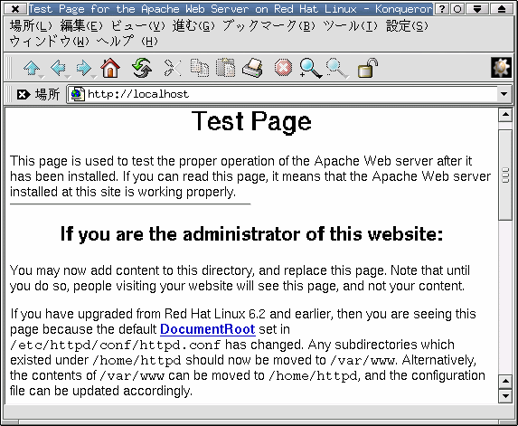Open the ツール(T) menu
This screenshot has width=518, height=426.
[350, 26]
